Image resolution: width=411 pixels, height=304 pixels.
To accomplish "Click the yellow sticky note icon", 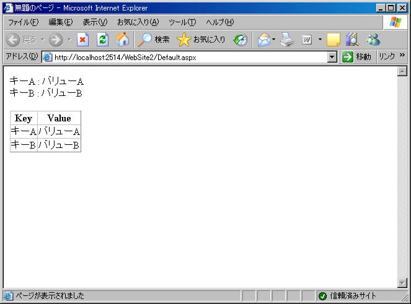I will pyautogui.click(x=334, y=40).
